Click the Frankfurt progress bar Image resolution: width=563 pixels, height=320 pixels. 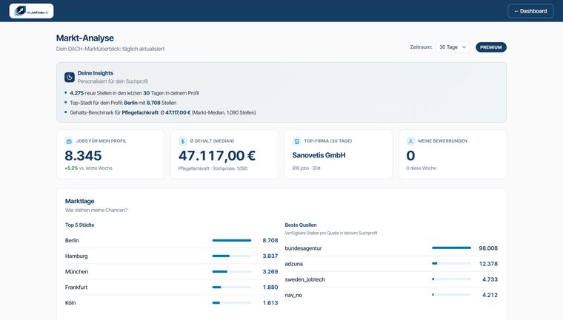(232, 287)
